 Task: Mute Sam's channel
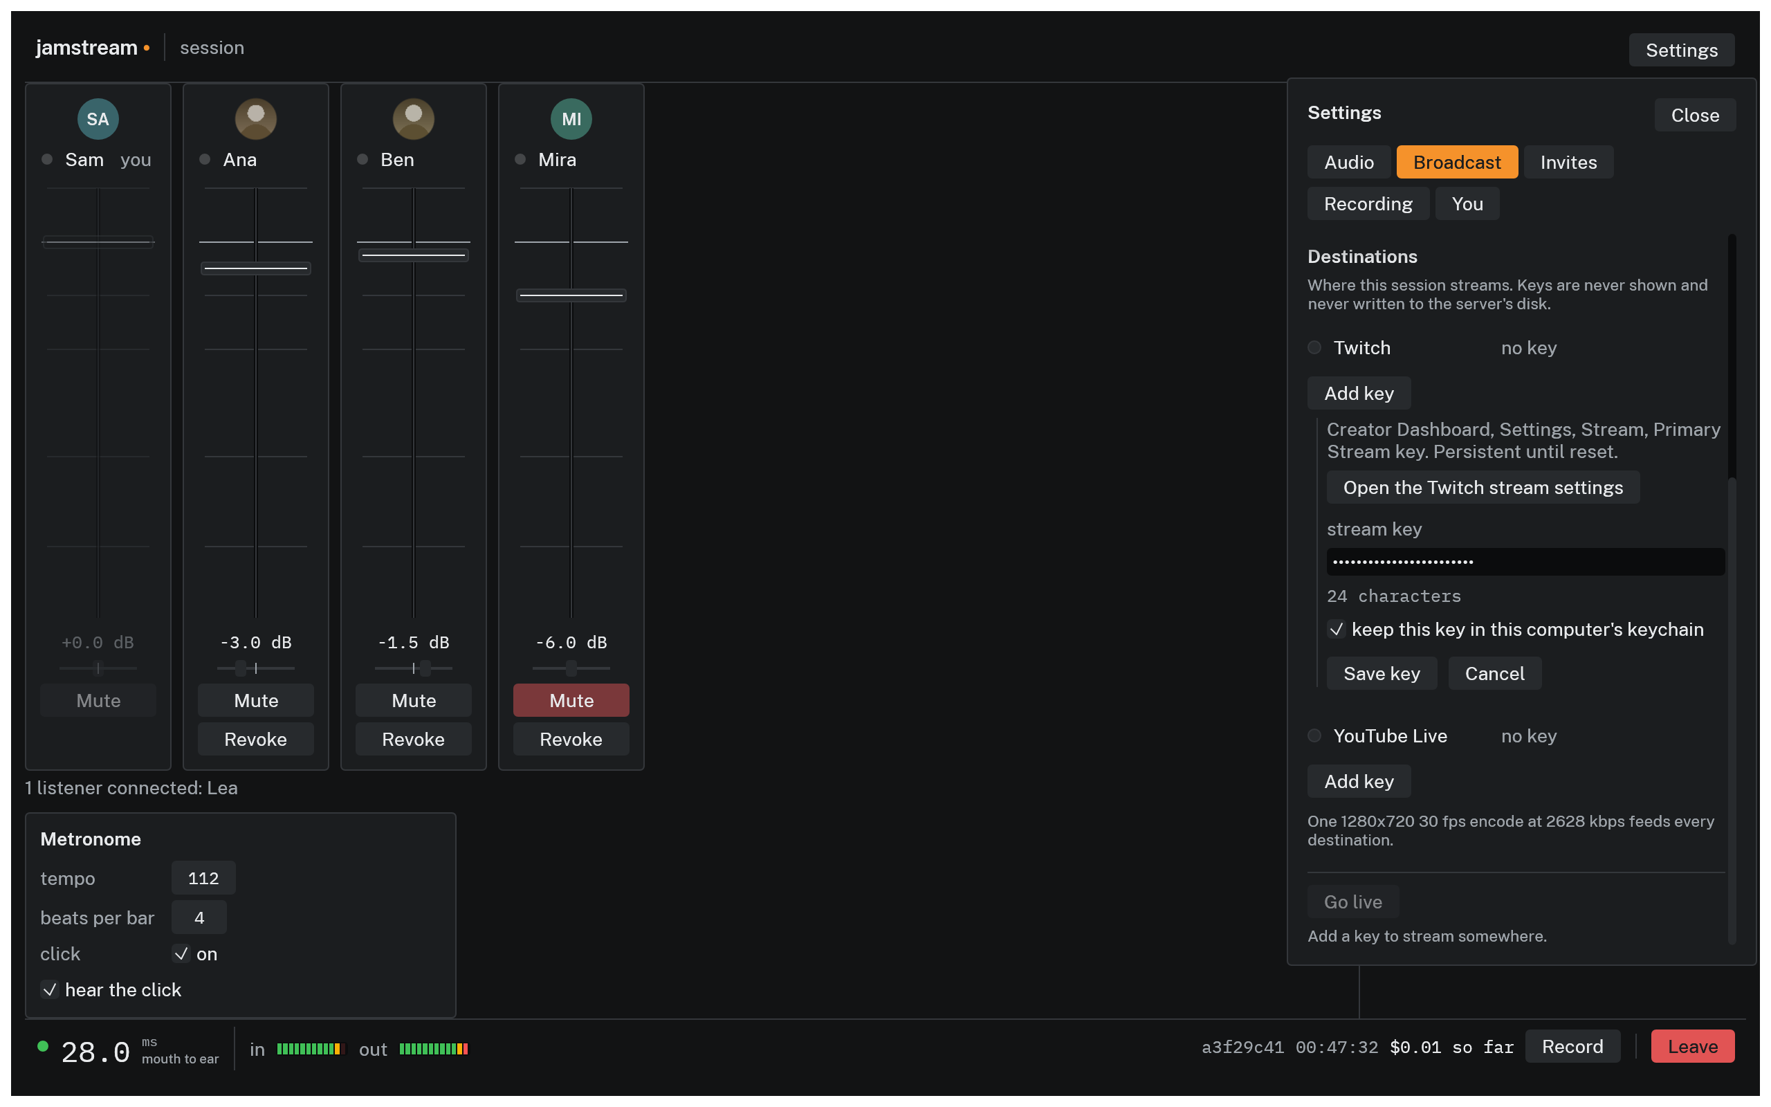pos(98,700)
